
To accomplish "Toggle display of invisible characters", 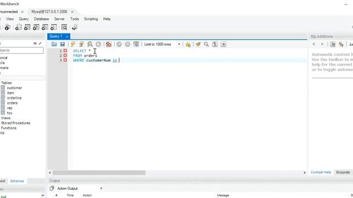I will 215,44.
